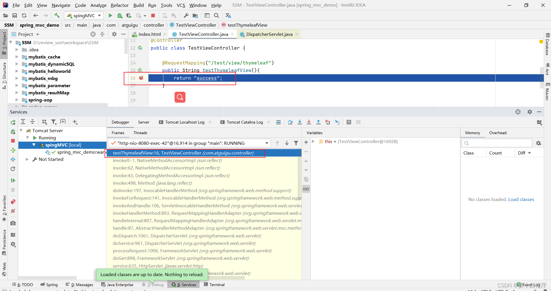Toggle the frames filter funnel icon

click(296, 143)
